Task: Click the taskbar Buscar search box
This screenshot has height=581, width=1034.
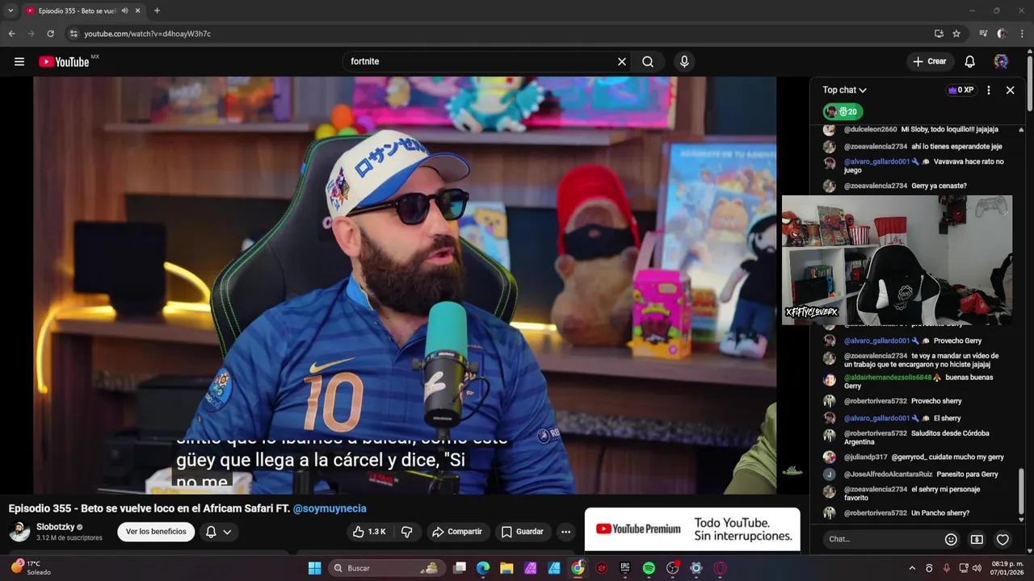Action: [x=386, y=568]
